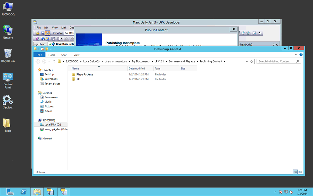Open the Tools folder on desktop

click(7, 125)
